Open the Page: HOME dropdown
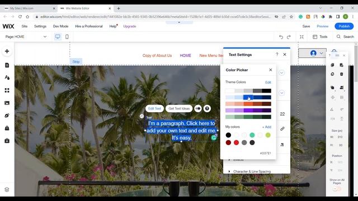358x201 pixels. pyautogui.click(x=26, y=36)
